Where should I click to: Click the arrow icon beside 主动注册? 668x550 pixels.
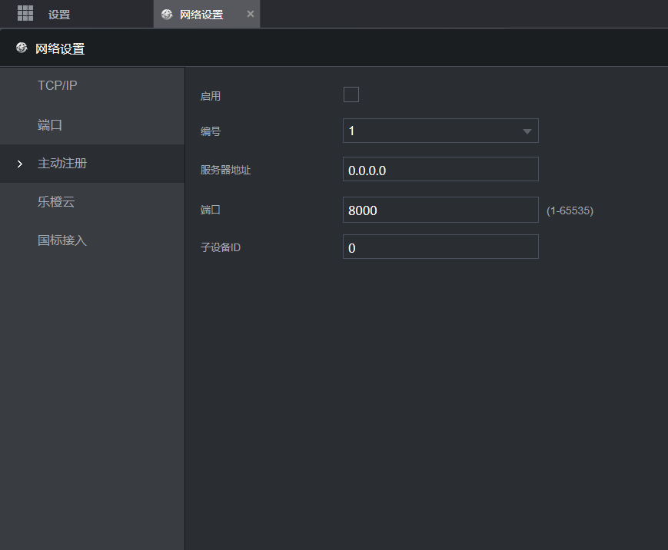pyautogui.click(x=20, y=164)
